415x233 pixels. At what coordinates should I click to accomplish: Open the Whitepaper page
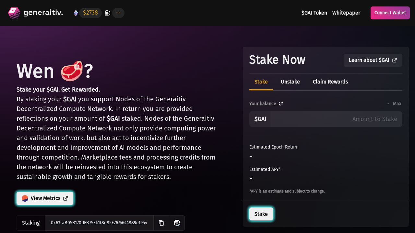[346, 13]
